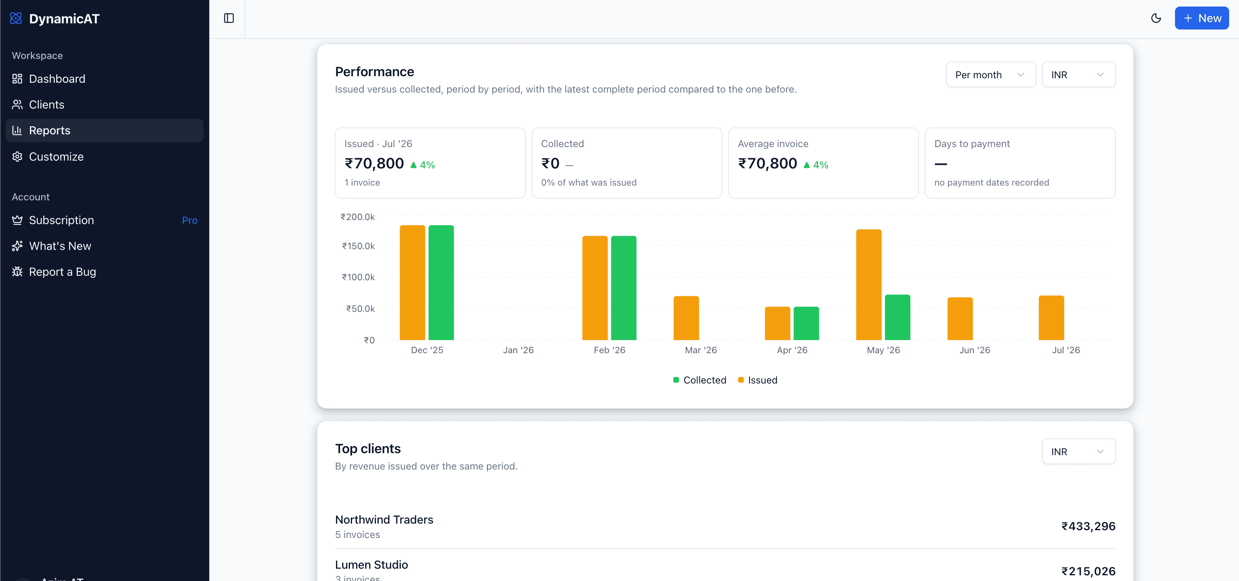This screenshot has height=581, width=1239.
Task: Open the Clients page
Action: tap(104, 104)
